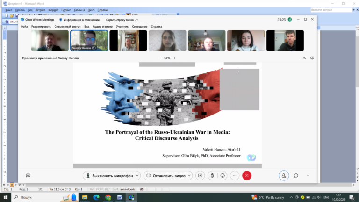Click the raise hand icon

click(212, 176)
